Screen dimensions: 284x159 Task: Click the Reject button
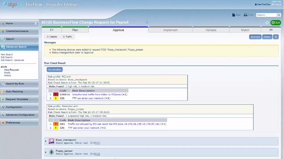[267, 37]
